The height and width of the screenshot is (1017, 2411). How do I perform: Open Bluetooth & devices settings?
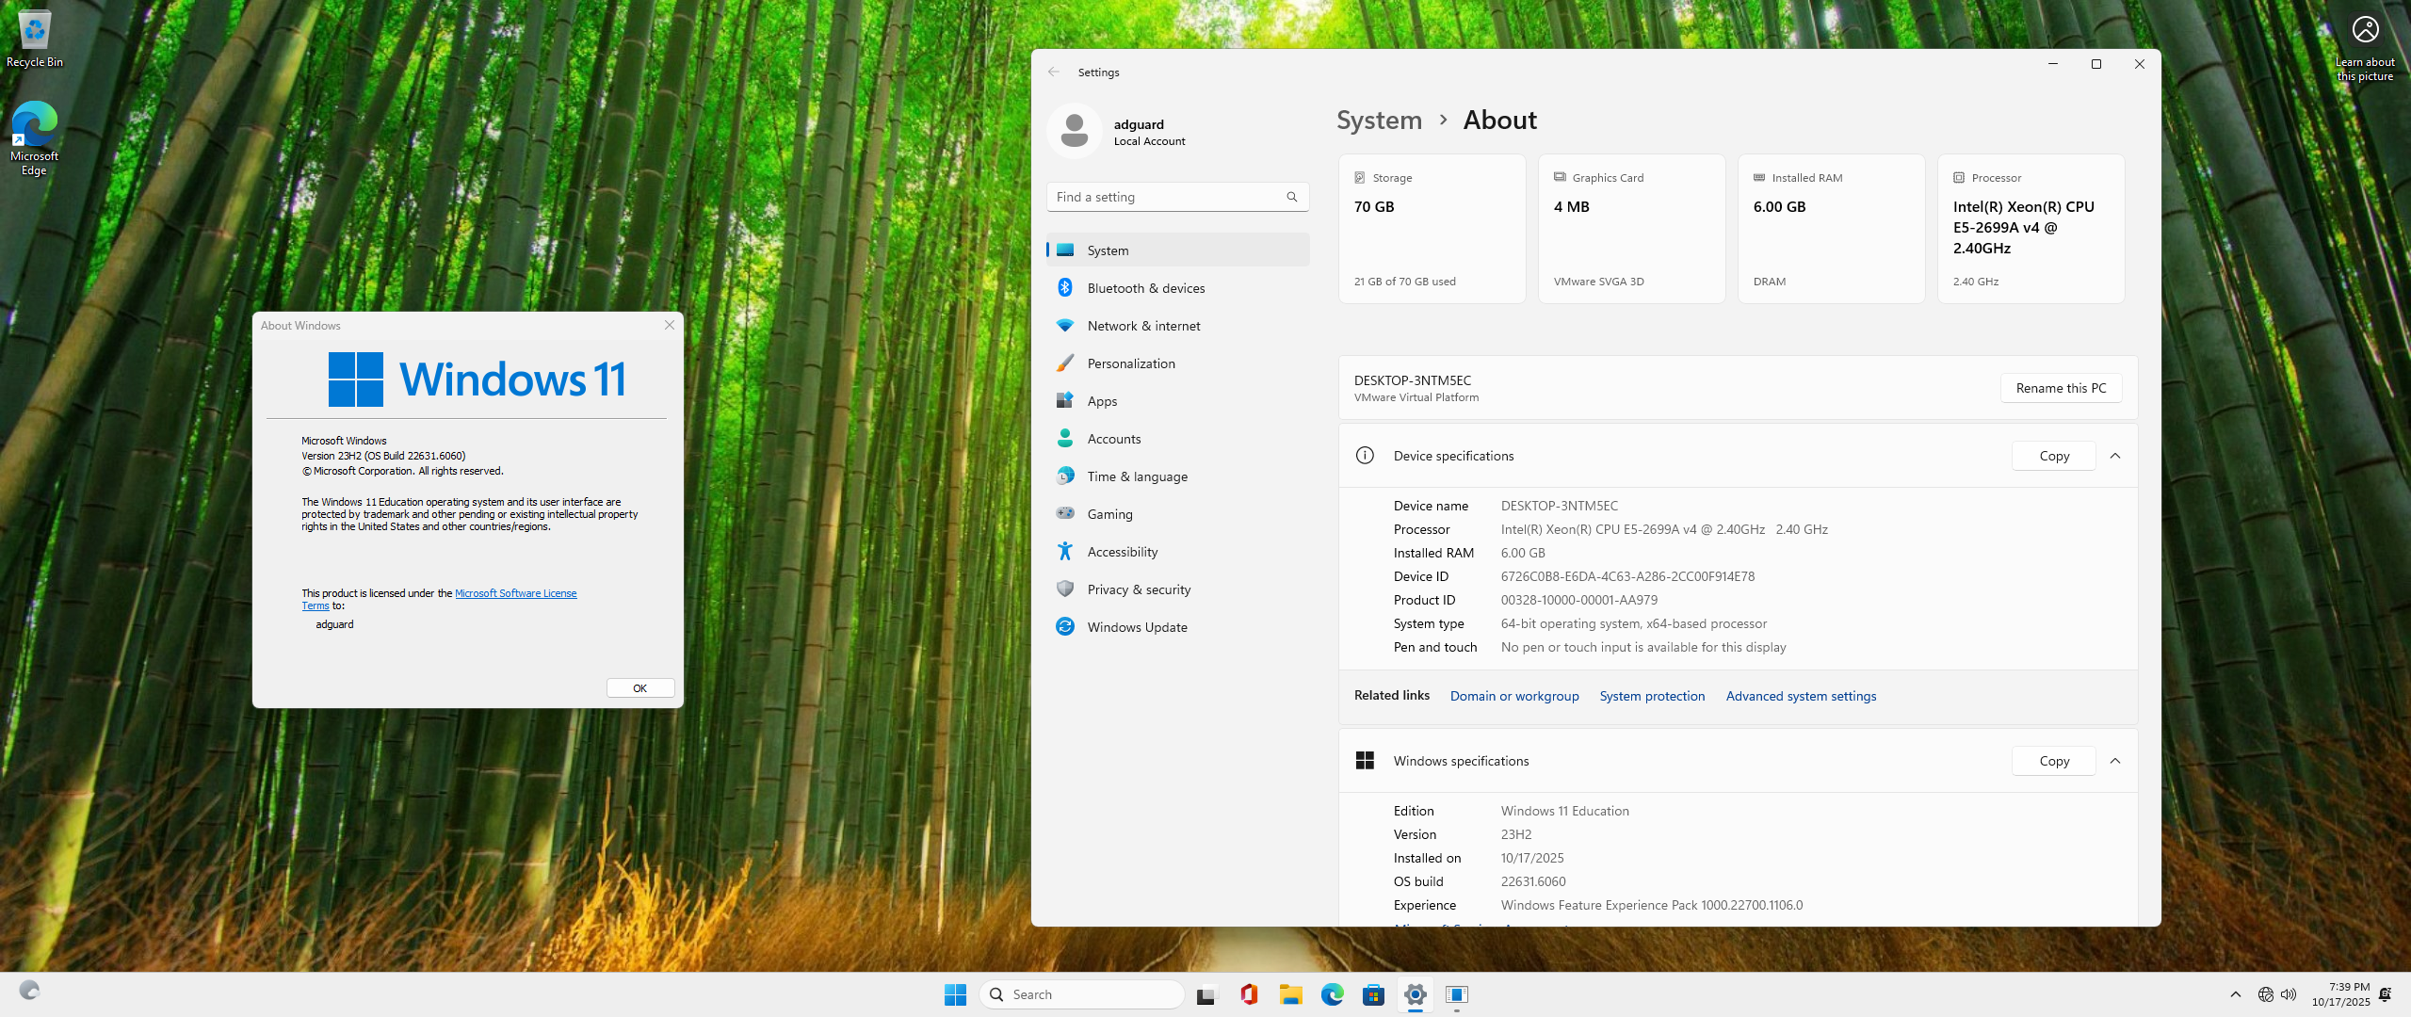pyautogui.click(x=1145, y=288)
